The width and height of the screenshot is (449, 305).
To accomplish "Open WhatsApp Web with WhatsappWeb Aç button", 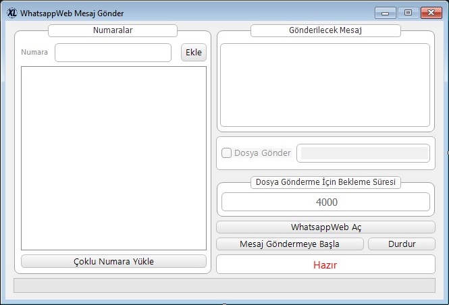I will pos(325,227).
